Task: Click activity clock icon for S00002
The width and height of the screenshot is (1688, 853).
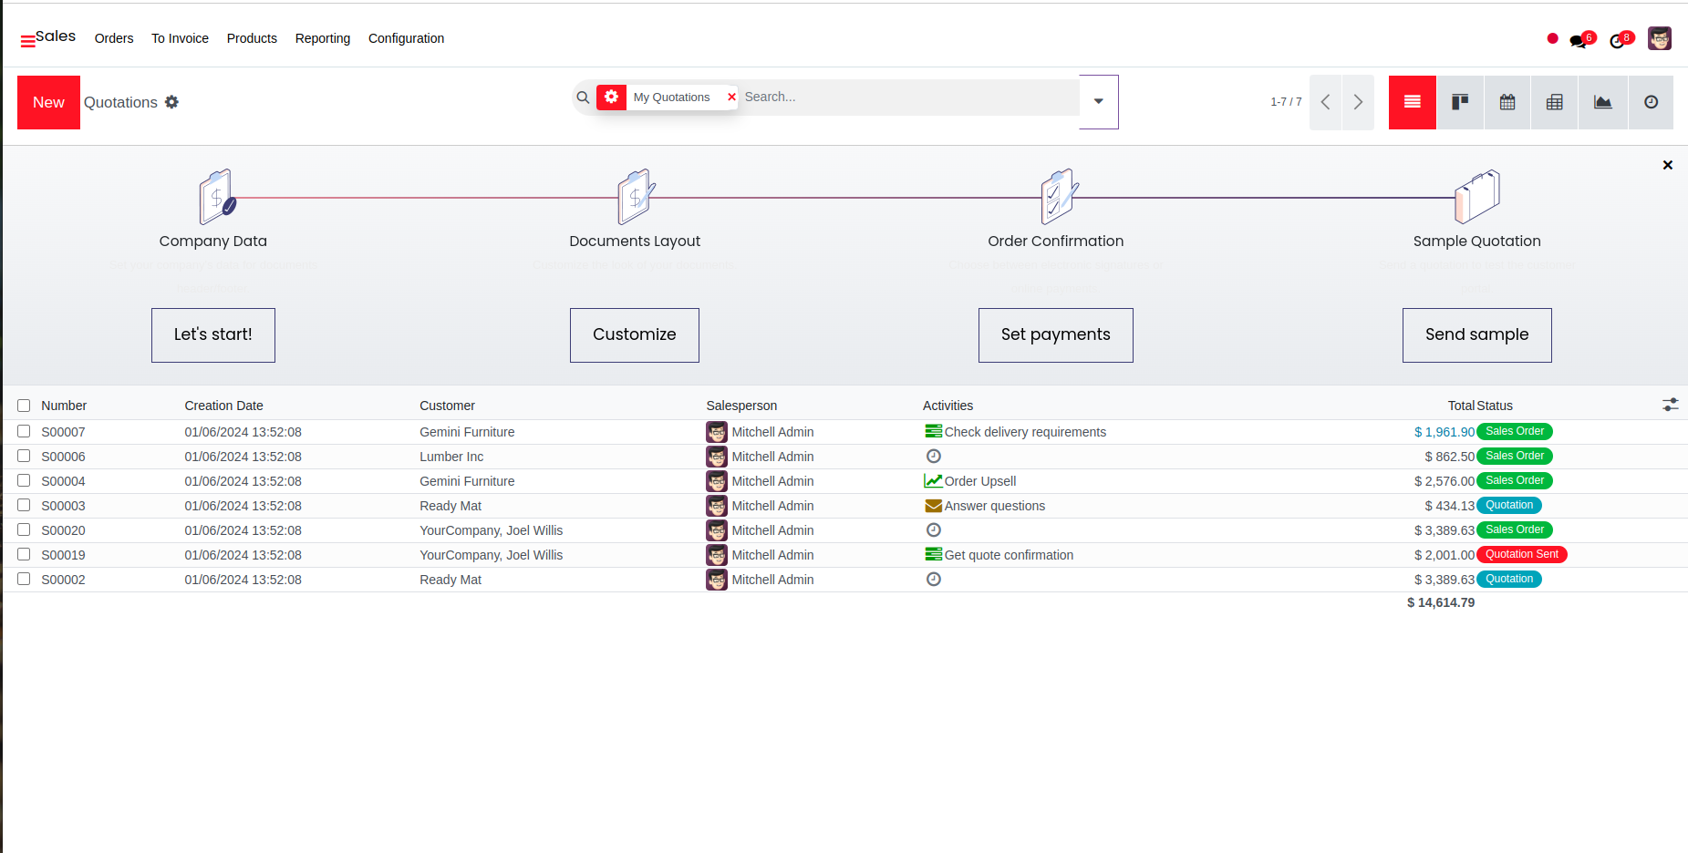Action: (933, 579)
